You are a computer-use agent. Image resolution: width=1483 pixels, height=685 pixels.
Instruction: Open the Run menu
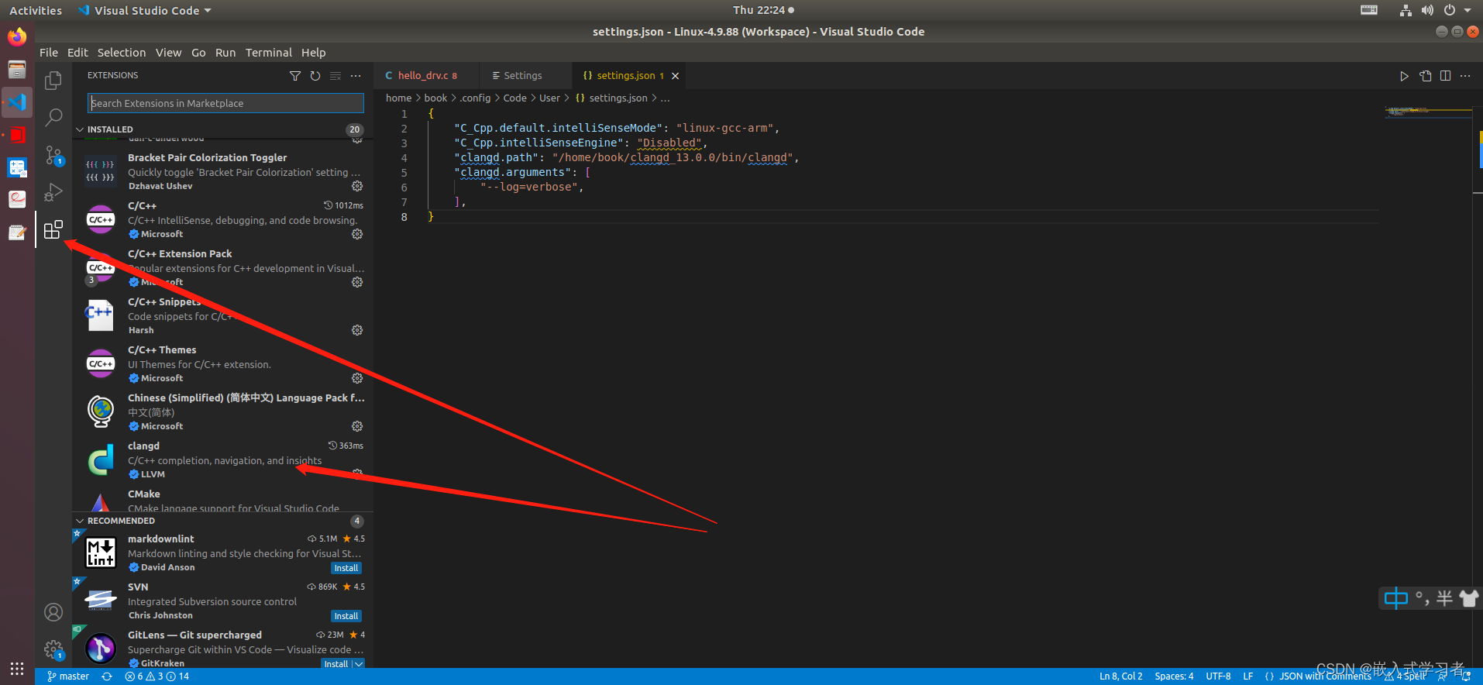(225, 53)
